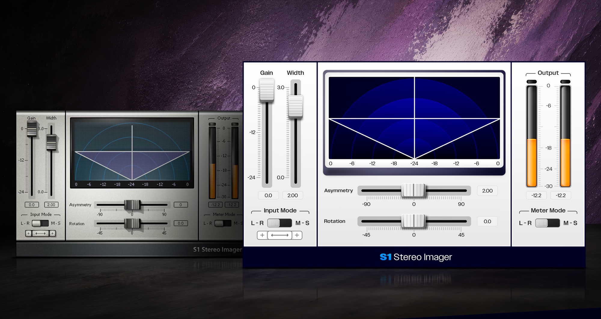This screenshot has height=319, width=601.
Task: Click the Meter Mode heading in new S1
Action: (548, 210)
